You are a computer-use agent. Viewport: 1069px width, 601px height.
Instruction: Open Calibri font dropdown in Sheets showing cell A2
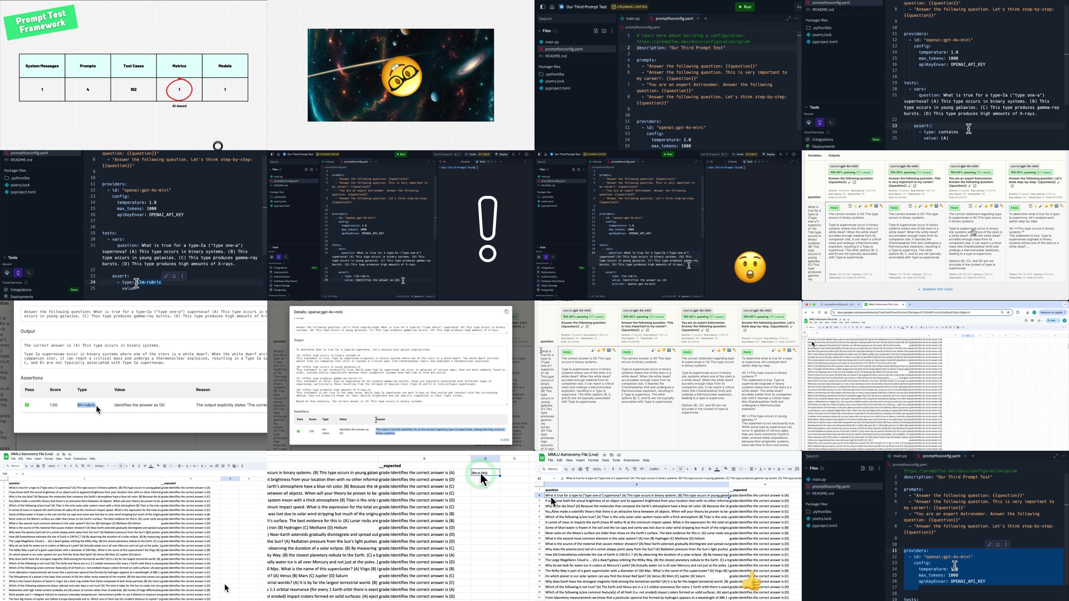[658, 469]
